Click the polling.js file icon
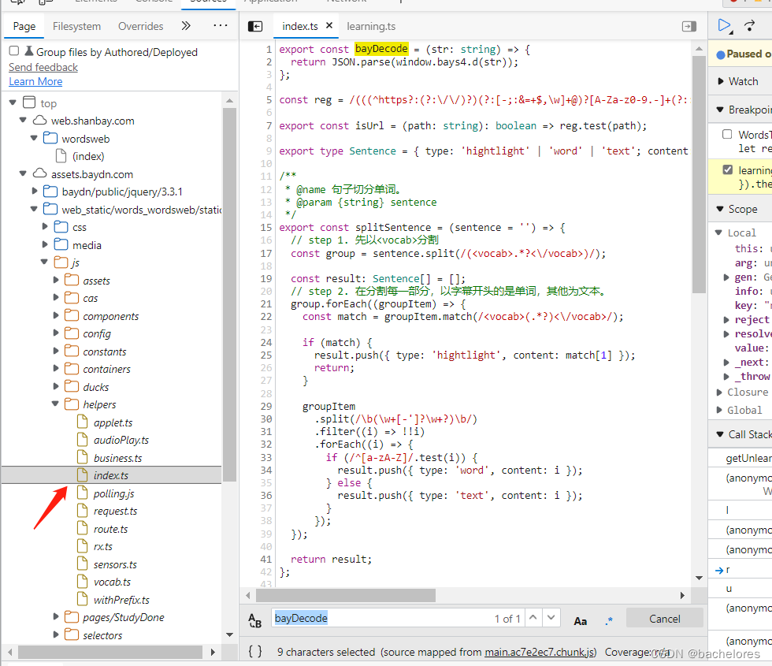The image size is (772, 666). 83,493
